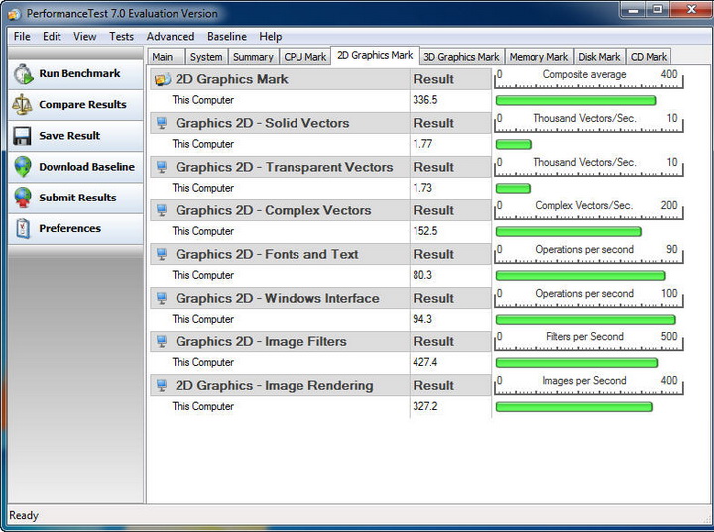Switch to the Main tab
This screenshot has height=532, width=714.
[166, 57]
